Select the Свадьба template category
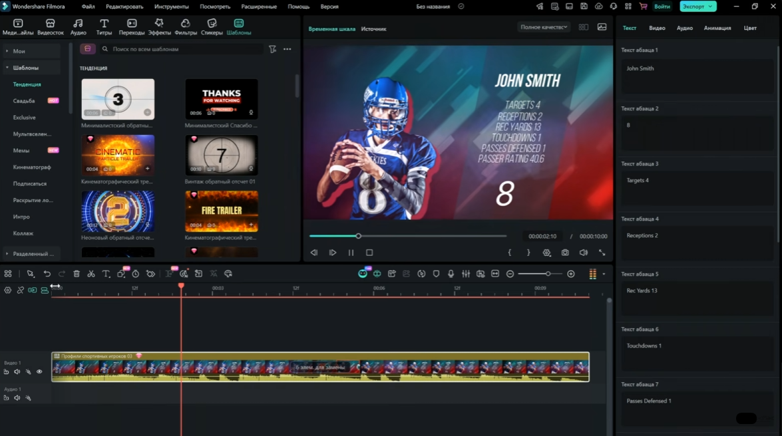The image size is (782, 436). [x=24, y=100]
